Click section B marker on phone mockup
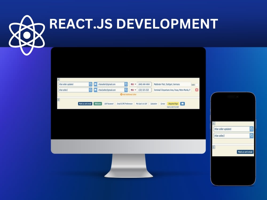Viewport: 267px width, 200px height. click(214, 147)
